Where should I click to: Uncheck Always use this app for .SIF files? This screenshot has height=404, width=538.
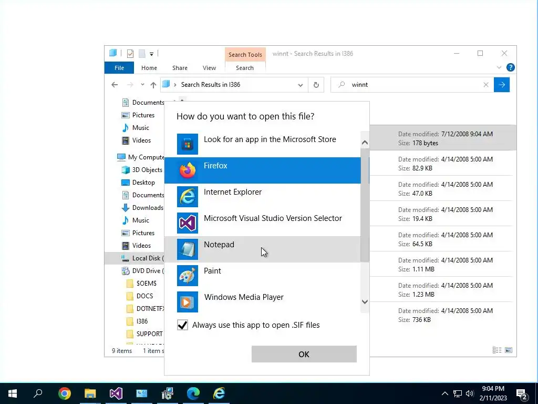(182, 325)
